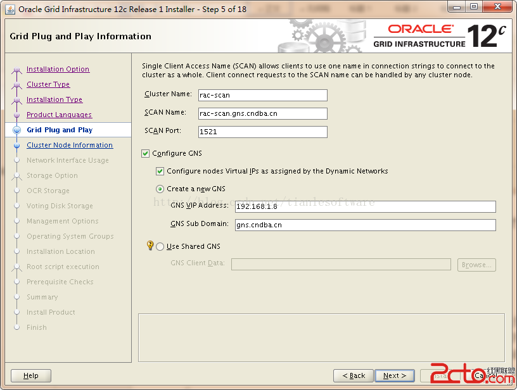Screen dimensions: 517x390
Task: Proceed with the Next > button
Action: (x=395, y=375)
